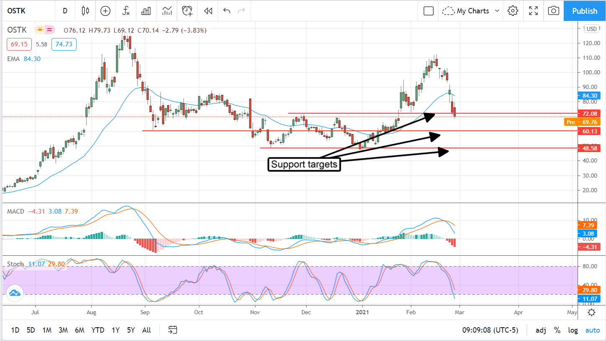This screenshot has height=341, width=606.
Task: Open the indicator templates icon
Action: coord(167,11)
